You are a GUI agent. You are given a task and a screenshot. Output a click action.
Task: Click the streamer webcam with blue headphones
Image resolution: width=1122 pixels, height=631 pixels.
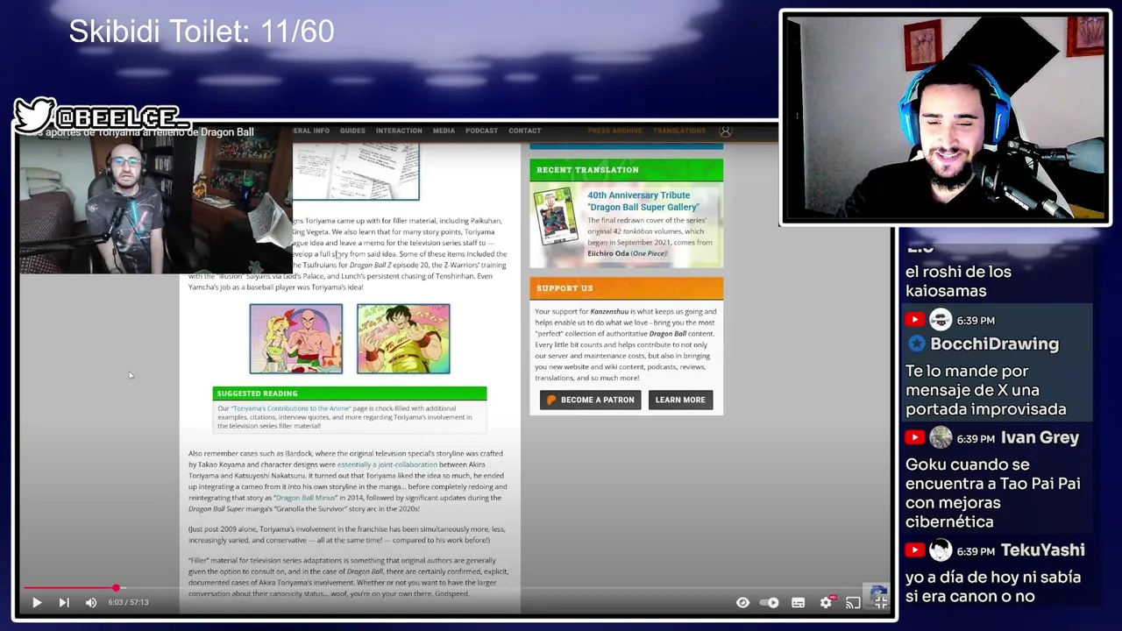[x=946, y=117]
